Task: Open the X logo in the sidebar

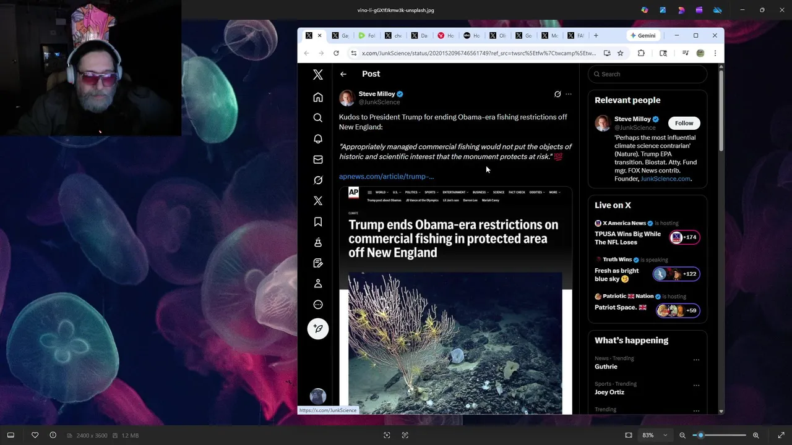Action: tap(318, 75)
